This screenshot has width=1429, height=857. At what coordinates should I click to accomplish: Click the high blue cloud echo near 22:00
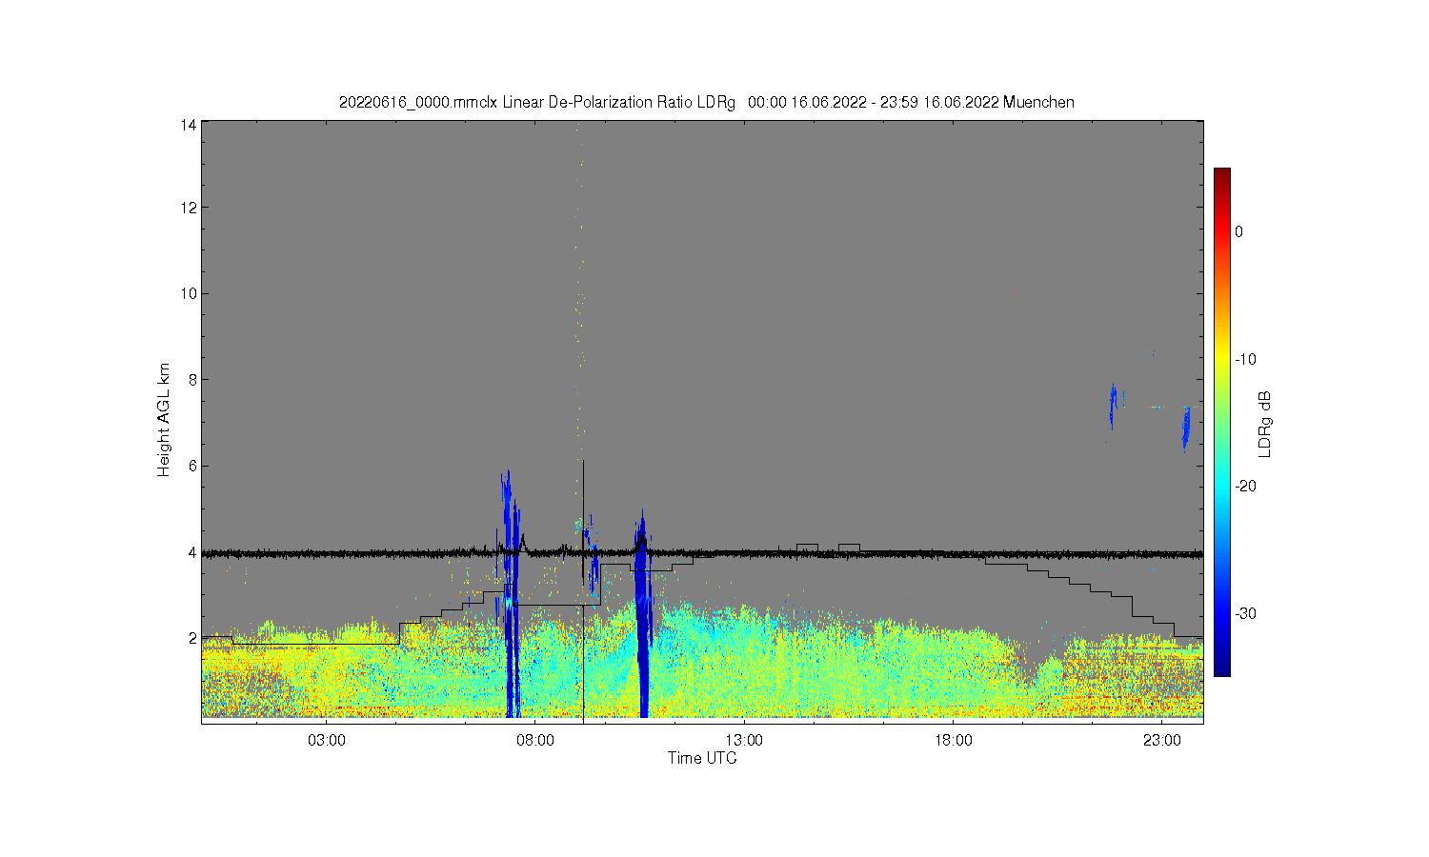1113,406
